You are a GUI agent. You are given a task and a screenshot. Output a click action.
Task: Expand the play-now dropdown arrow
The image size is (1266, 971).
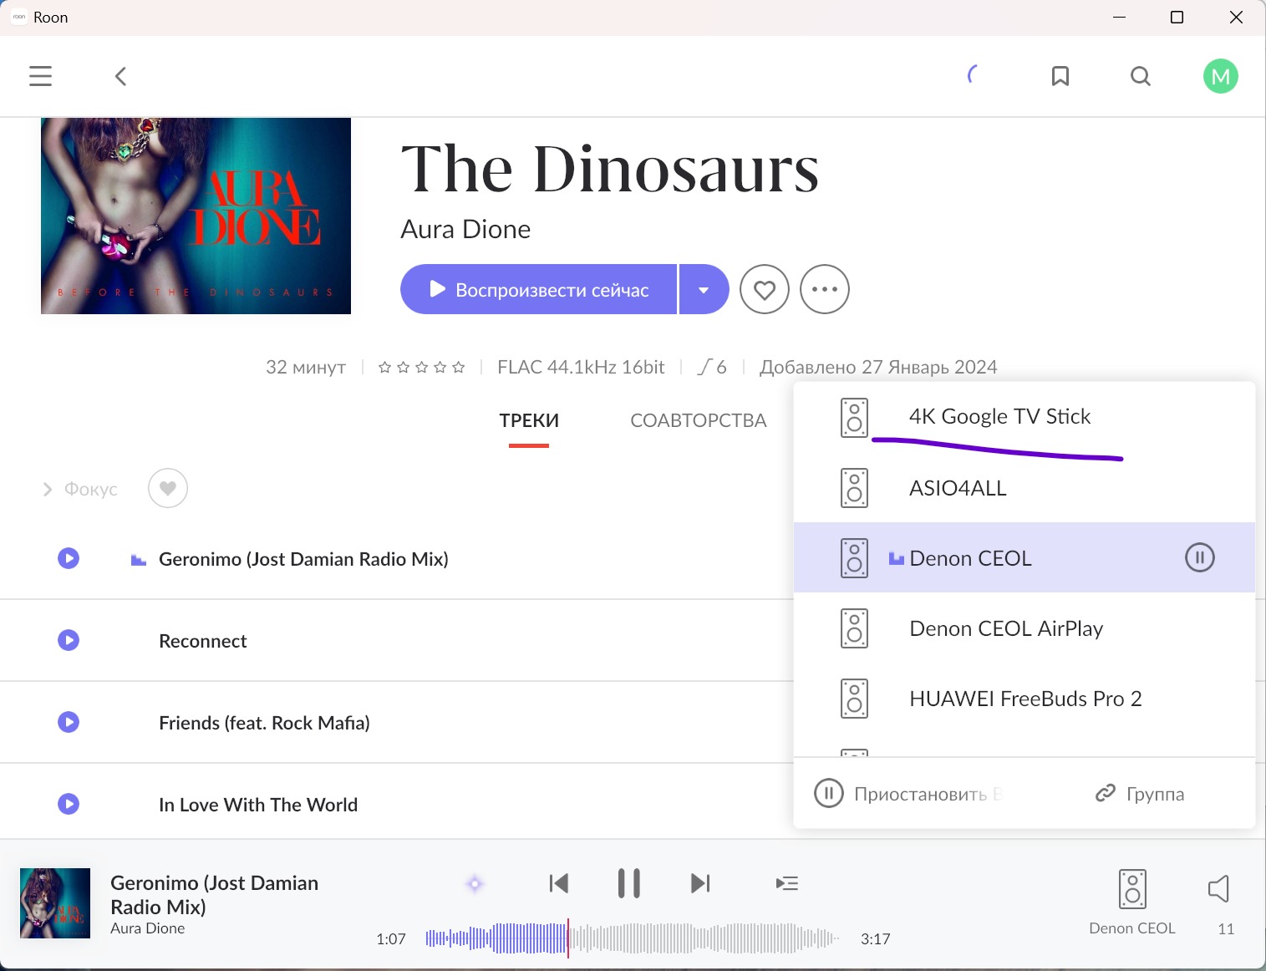704,290
